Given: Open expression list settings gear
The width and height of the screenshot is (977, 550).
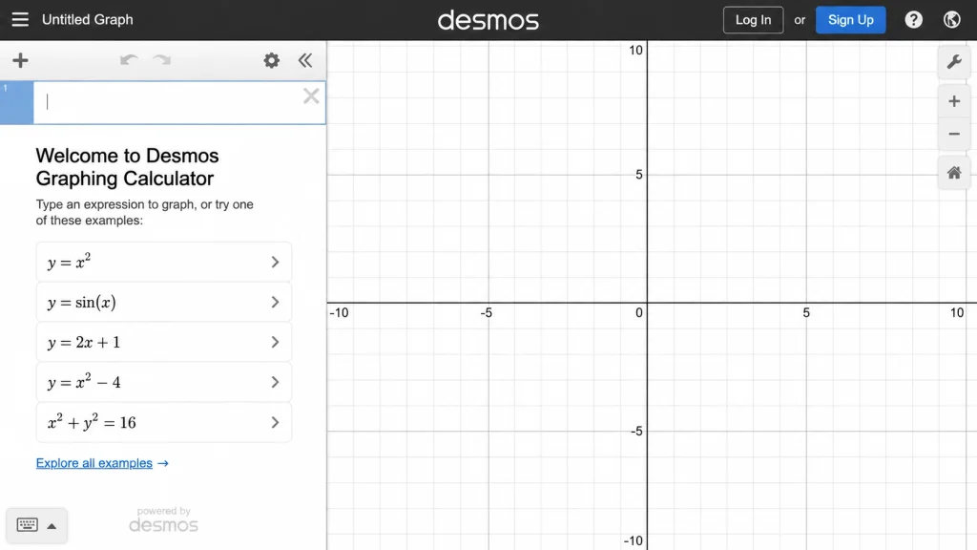Looking at the screenshot, I should [271, 60].
